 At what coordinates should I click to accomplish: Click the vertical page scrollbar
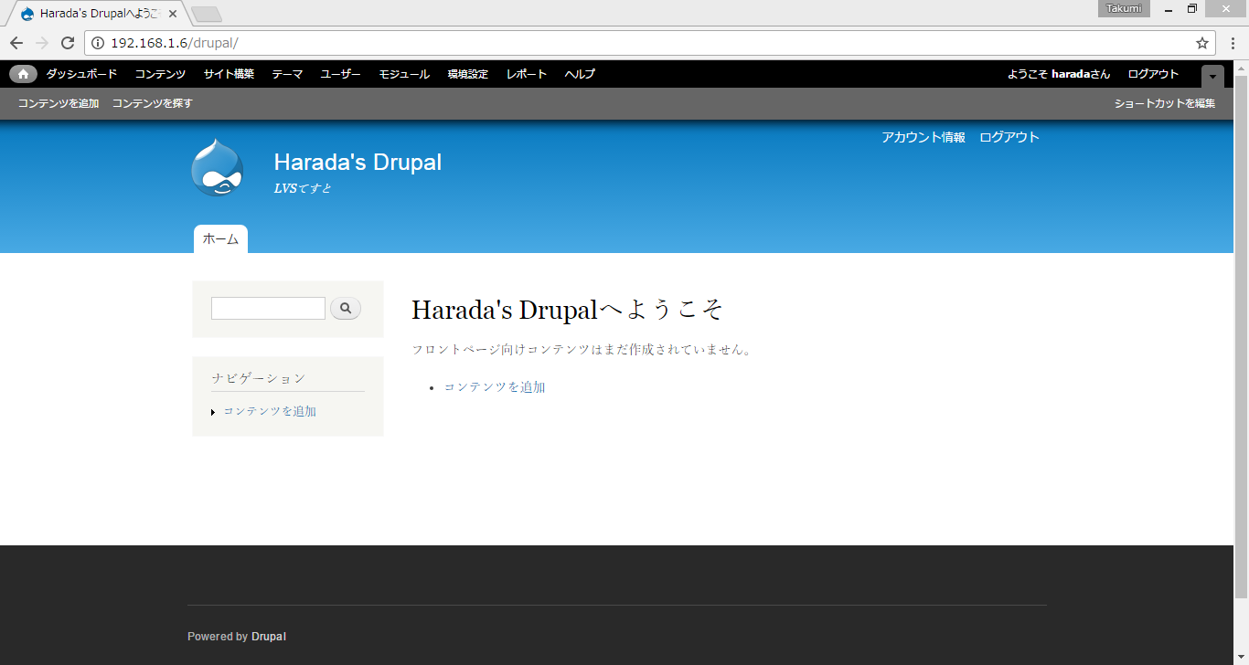pyautogui.click(x=1241, y=336)
